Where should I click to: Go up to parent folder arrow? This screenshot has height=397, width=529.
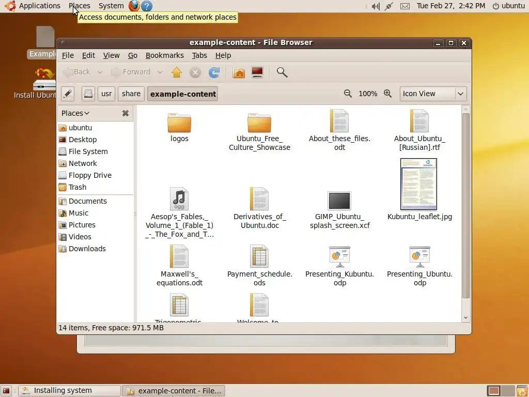(177, 72)
